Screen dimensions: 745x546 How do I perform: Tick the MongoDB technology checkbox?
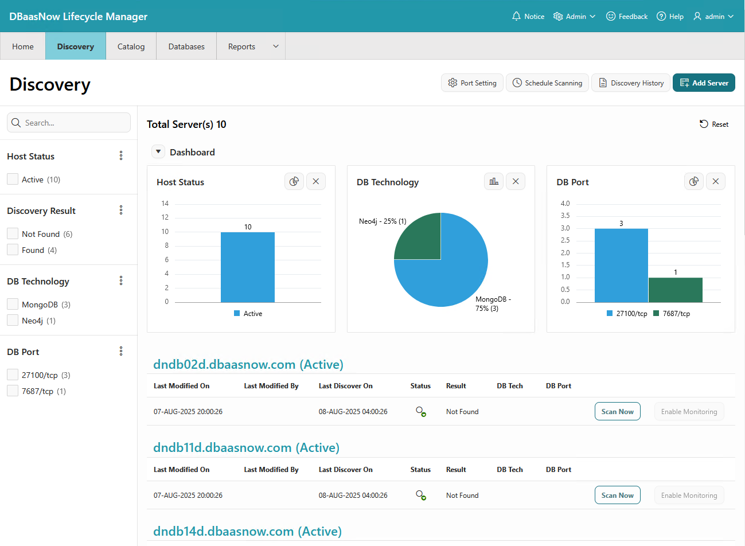13,305
